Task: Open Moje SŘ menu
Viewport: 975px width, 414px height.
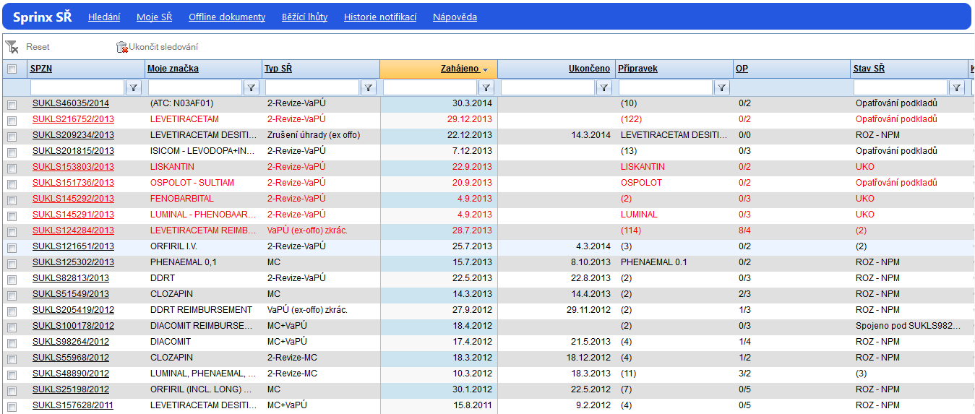Action: [154, 17]
